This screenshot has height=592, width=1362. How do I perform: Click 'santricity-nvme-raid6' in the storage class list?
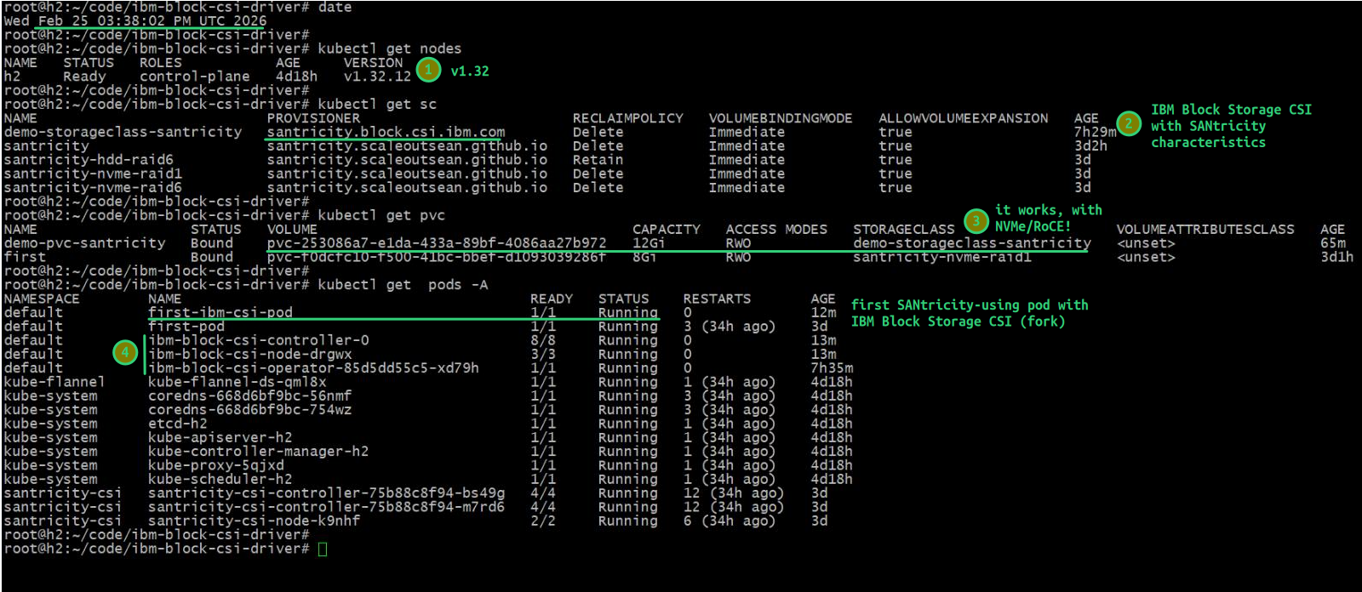(x=93, y=187)
